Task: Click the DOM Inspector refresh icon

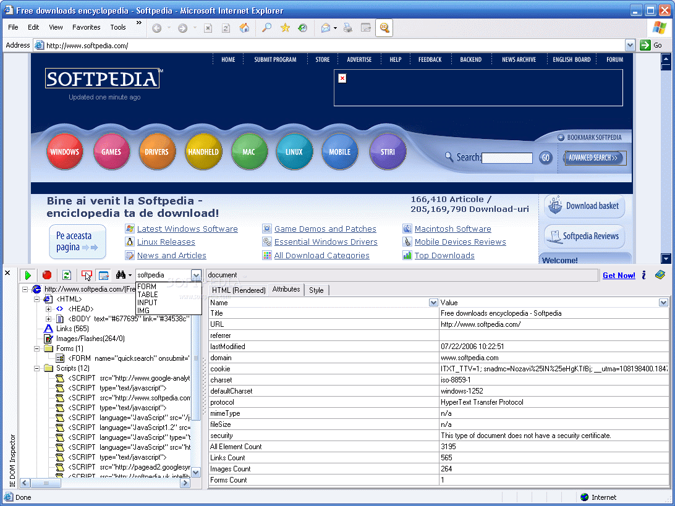Action: (x=66, y=276)
